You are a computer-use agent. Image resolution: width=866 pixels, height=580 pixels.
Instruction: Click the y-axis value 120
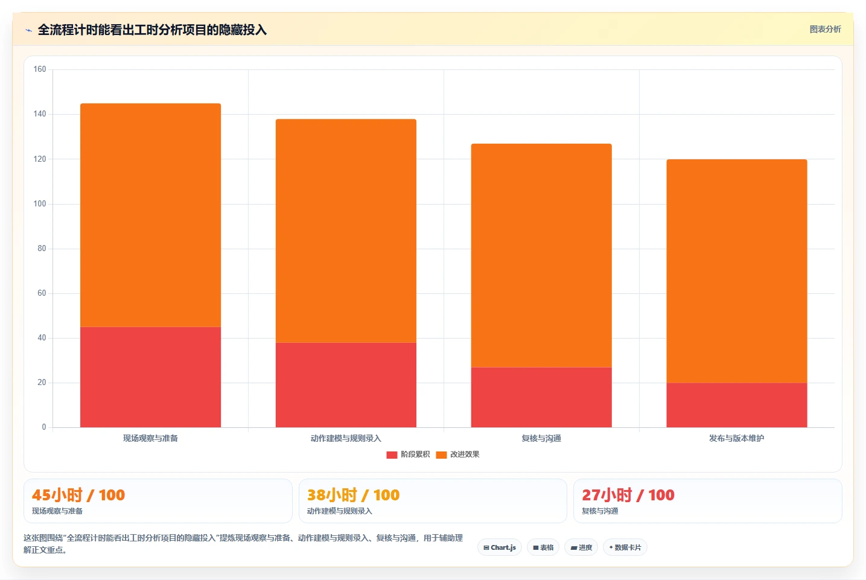click(x=40, y=159)
